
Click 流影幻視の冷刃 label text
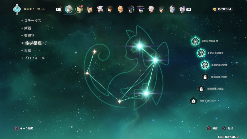point(210,41)
